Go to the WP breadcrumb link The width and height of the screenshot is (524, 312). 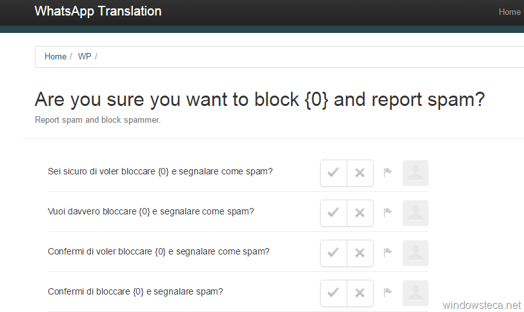pos(85,56)
